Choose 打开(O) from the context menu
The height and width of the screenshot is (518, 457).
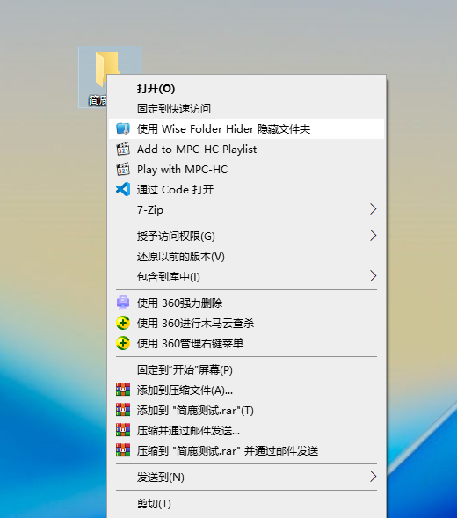(247, 89)
